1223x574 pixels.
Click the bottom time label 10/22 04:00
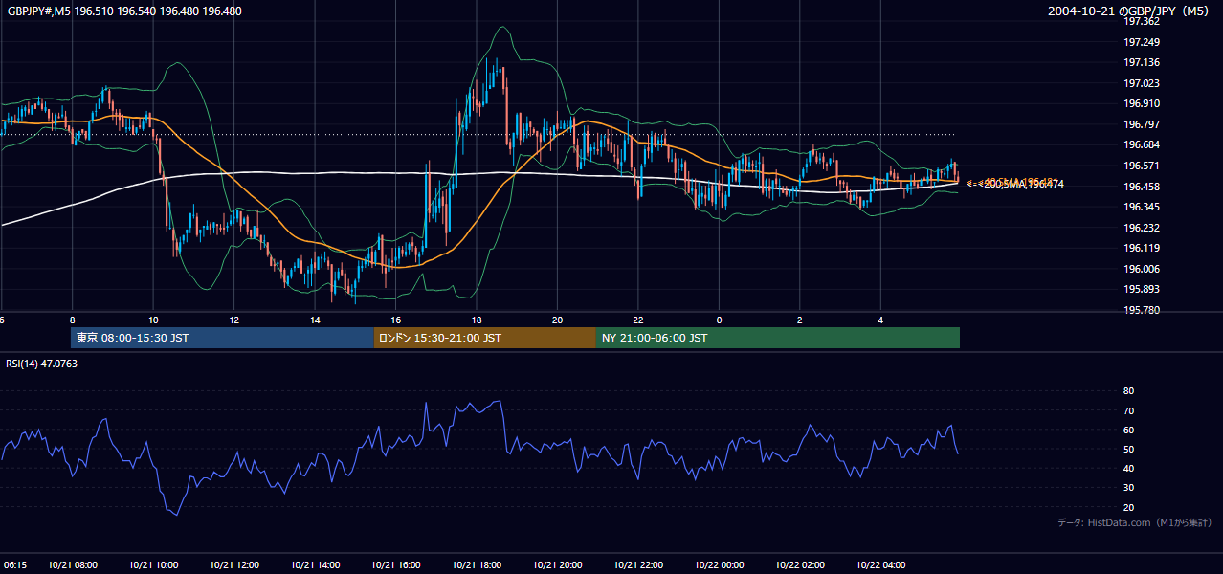click(881, 565)
